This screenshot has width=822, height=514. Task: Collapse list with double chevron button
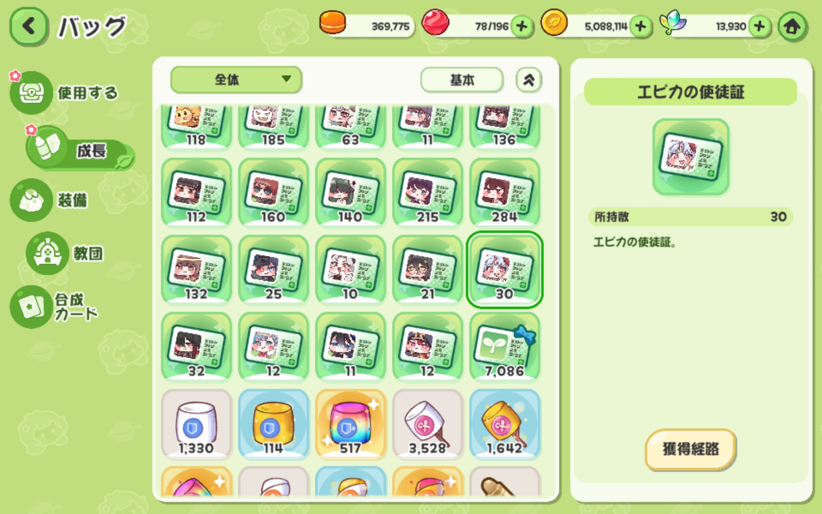coord(529,80)
